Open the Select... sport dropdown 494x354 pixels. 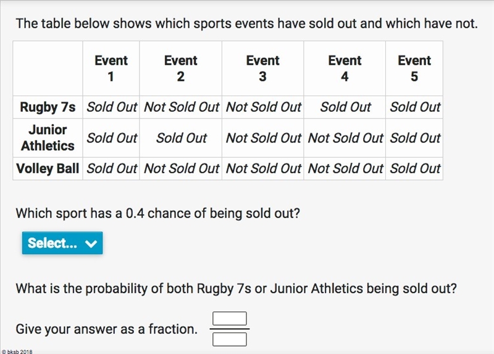(x=62, y=243)
